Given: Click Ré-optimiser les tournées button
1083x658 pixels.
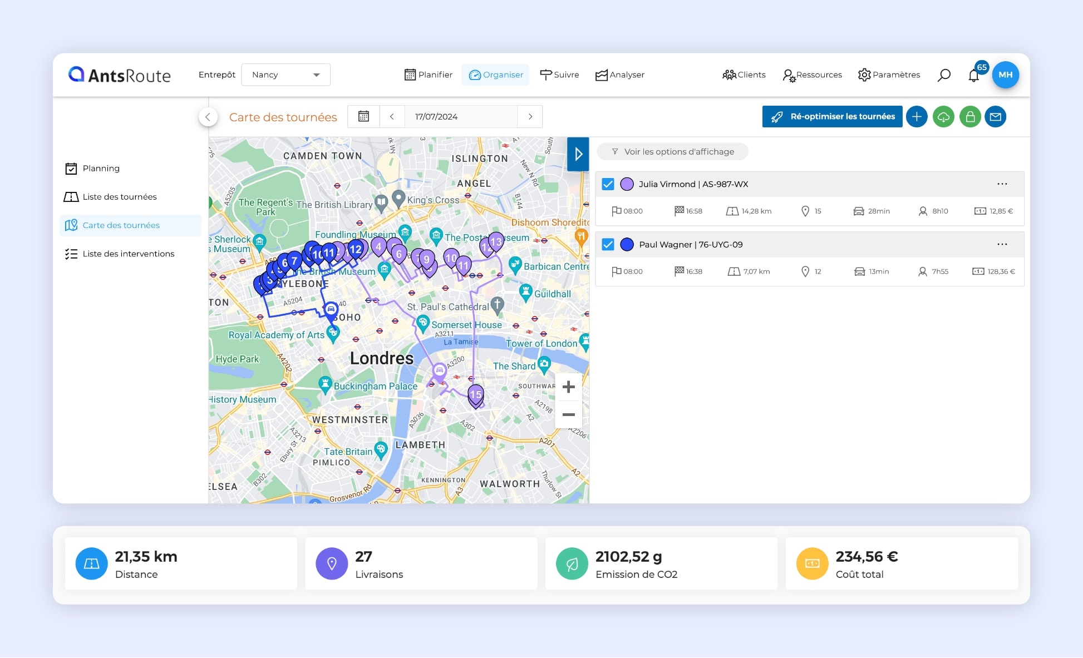Looking at the screenshot, I should pyautogui.click(x=832, y=117).
